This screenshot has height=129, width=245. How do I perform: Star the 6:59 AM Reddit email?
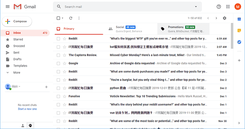[x=65, y=39]
